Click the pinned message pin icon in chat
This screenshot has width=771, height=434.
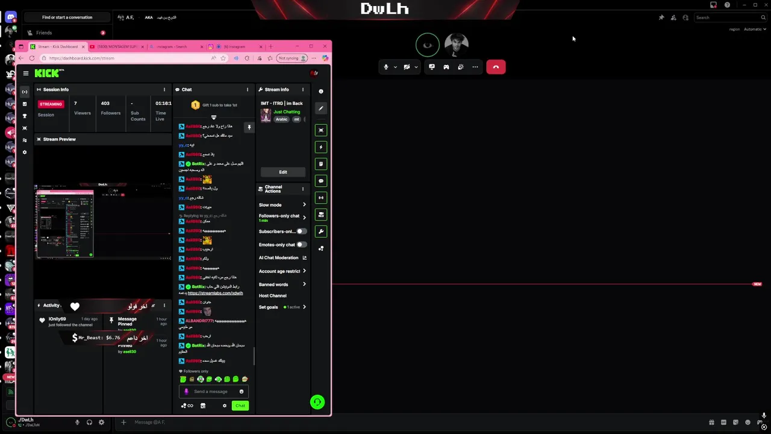point(249,127)
